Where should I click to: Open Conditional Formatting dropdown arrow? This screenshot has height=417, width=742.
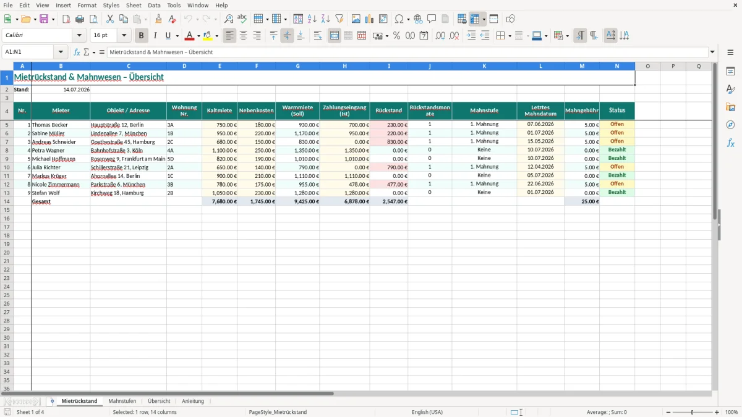point(566,36)
